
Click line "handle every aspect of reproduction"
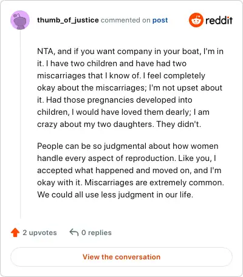click(126, 159)
